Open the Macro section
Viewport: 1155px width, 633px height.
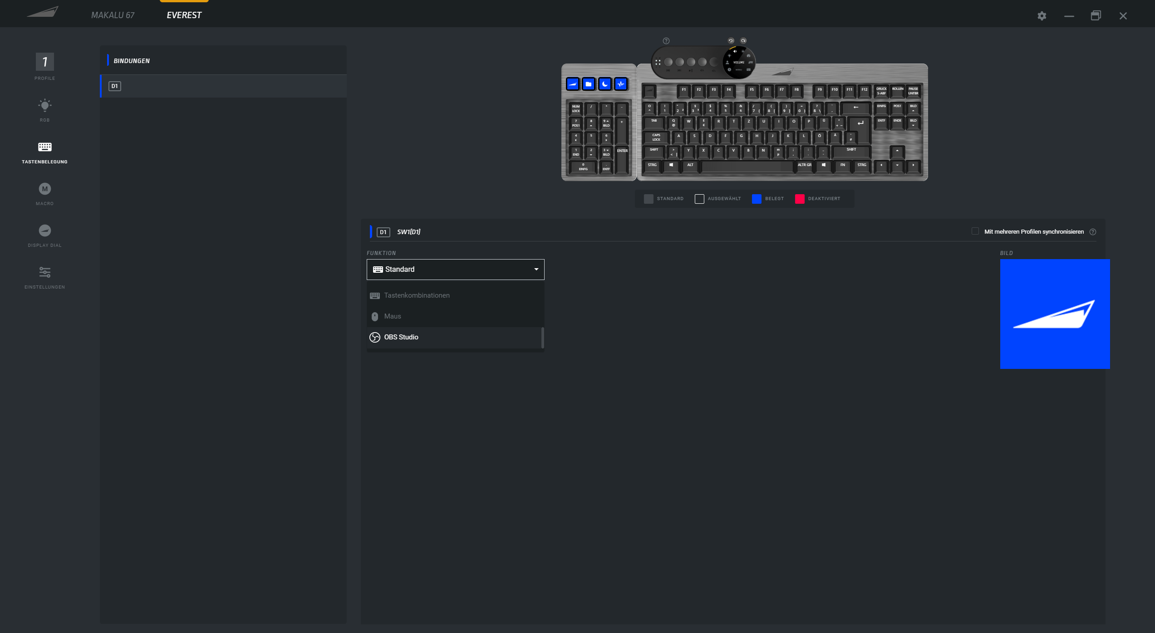[44, 193]
